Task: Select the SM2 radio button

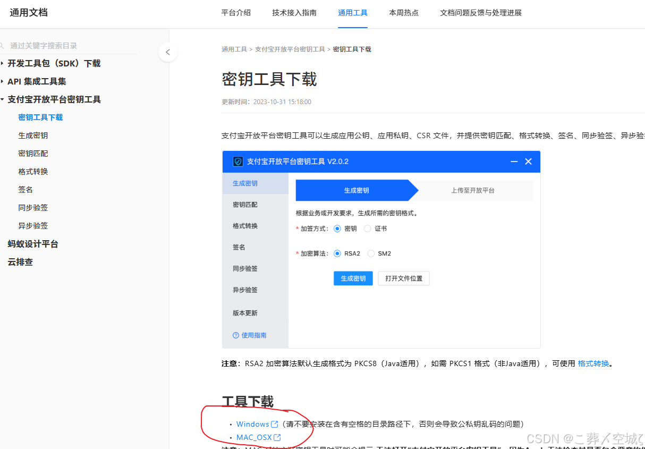Action: pos(371,253)
